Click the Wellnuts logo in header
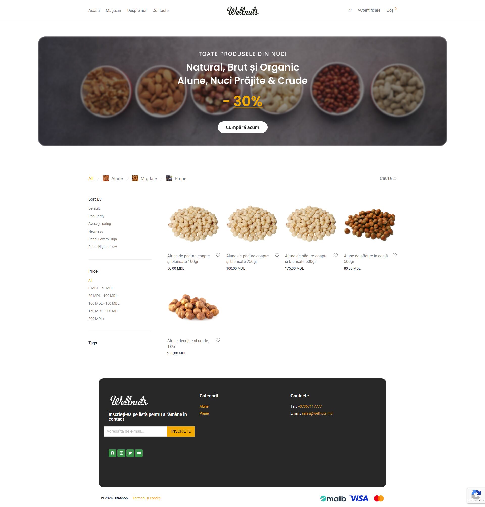The height and width of the screenshot is (507, 485). (x=243, y=11)
